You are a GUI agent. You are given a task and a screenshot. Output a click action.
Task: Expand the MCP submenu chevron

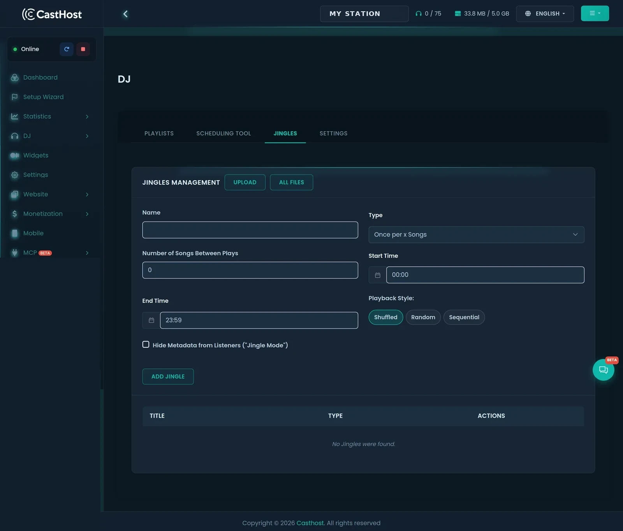[x=87, y=253]
